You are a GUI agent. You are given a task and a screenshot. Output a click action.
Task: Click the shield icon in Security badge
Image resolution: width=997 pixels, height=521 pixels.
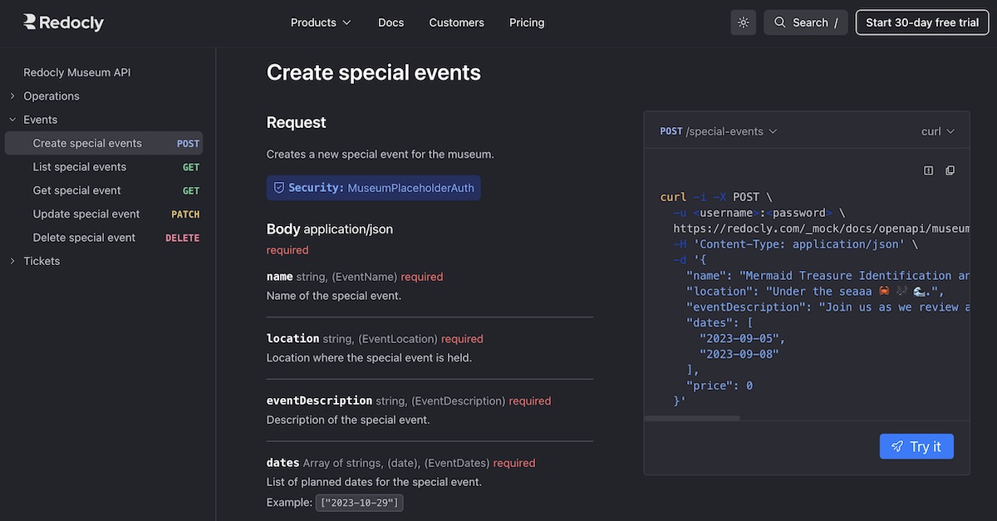(279, 188)
